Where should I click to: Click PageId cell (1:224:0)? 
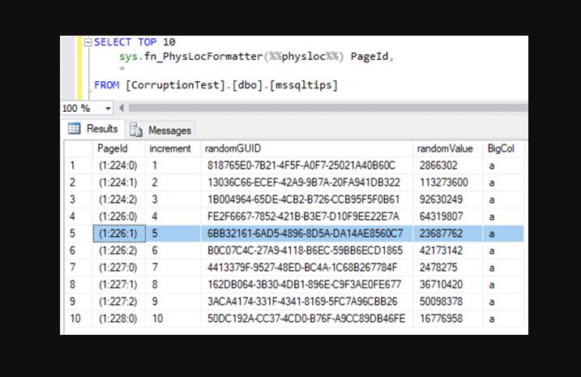tap(118, 165)
